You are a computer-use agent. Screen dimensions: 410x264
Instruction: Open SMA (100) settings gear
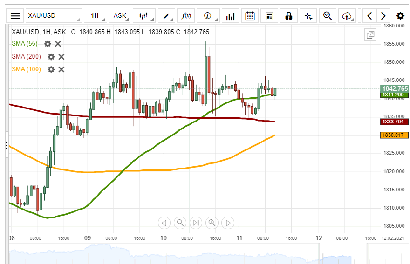click(51, 69)
